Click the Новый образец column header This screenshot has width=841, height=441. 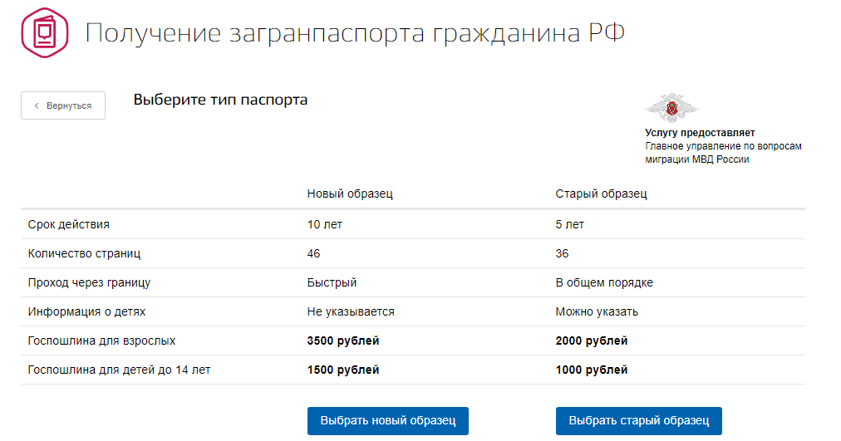(x=350, y=194)
